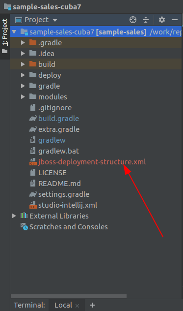The width and height of the screenshot is (183, 311).
Task: Open the Project panel settings gear
Action: [162, 20]
